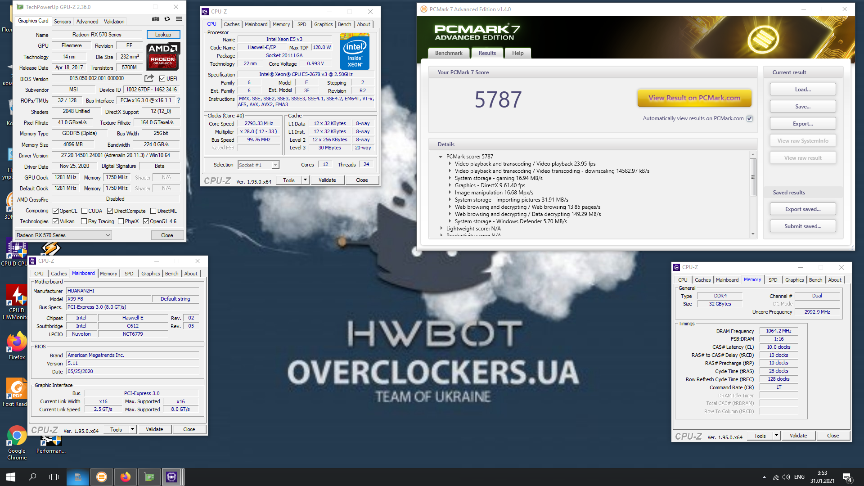This screenshot has width=864, height=486.
Task: Open volume control in system tray
Action: click(786, 477)
